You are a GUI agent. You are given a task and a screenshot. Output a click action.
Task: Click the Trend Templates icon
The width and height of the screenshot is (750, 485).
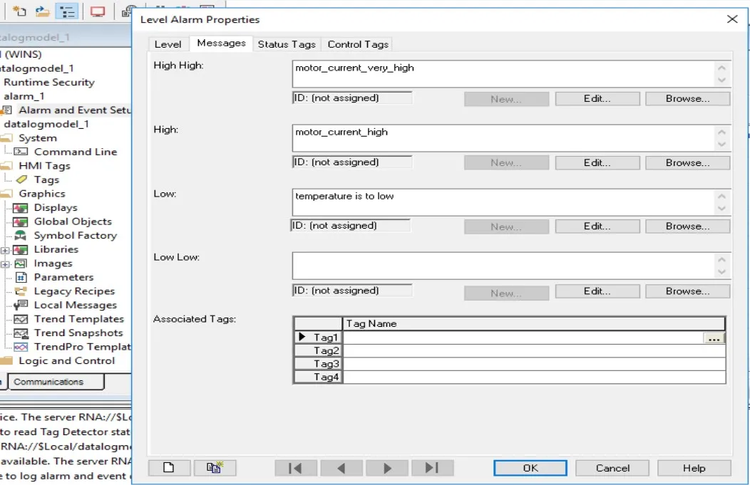click(x=21, y=319)
